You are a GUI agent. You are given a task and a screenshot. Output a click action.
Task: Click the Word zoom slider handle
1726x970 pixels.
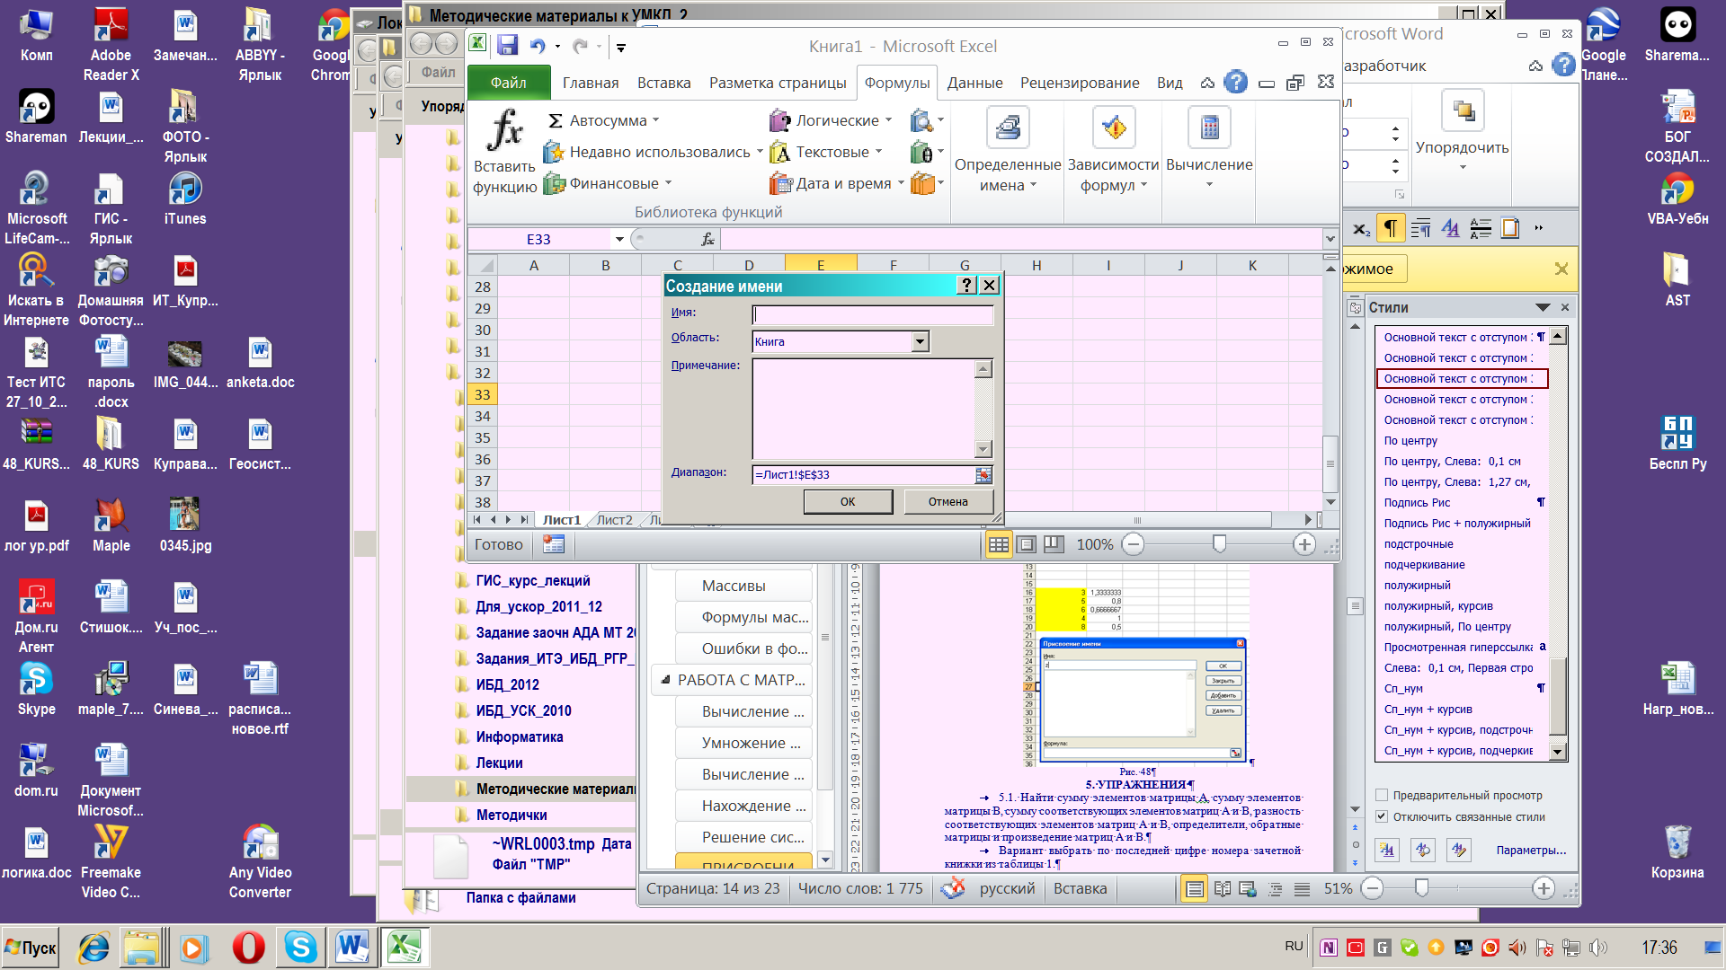pos(1421,888)
